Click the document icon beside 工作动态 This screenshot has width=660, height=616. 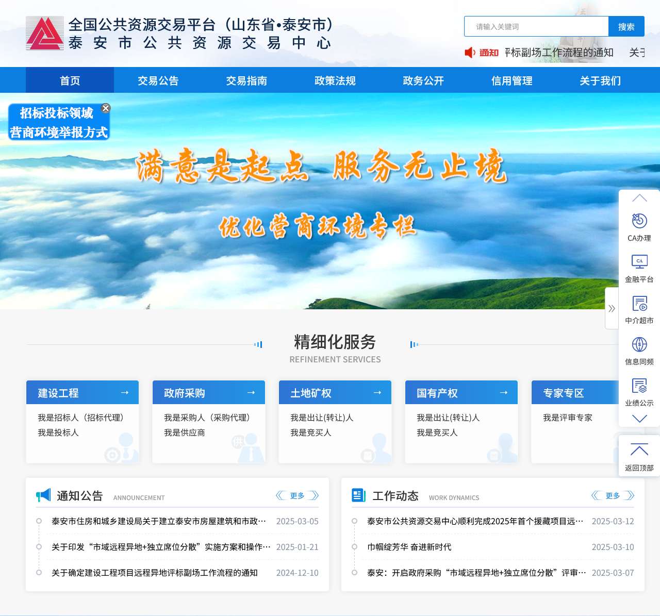pos(357,495)
